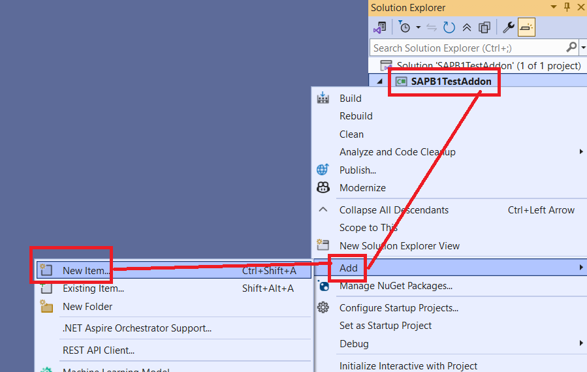
Task: Choose New Folder from the Add submenu
Action: point(87,306)
